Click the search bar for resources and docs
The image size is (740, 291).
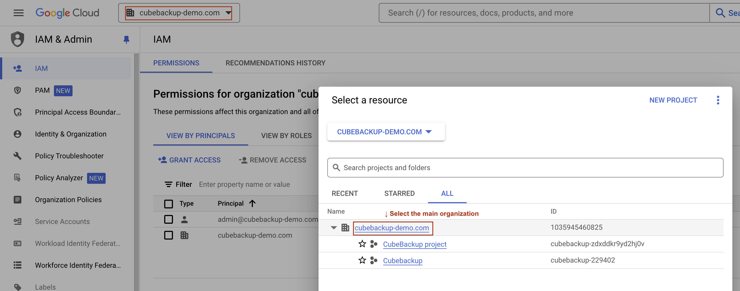(x=544, y=13)
